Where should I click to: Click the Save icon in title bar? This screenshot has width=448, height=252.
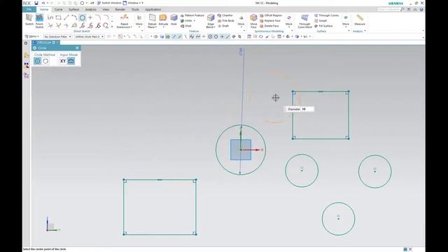pyautogui.click(x=36, y=3)
